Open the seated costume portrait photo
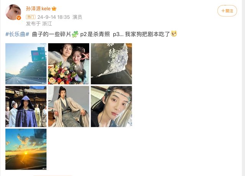This screenshot has height=176, width=245. pos(69,106)
